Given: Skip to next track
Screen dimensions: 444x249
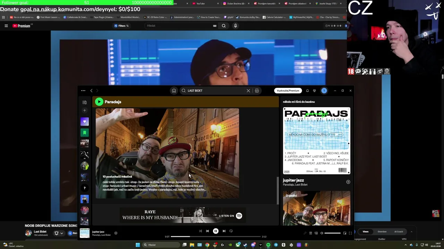Looking at the screenshot, I should click(x=224, y=231).
